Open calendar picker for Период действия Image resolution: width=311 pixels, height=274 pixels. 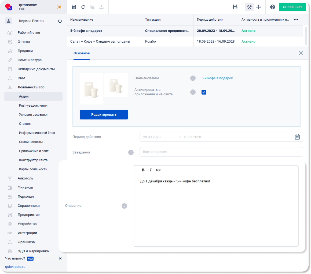[x=297, y=137]
